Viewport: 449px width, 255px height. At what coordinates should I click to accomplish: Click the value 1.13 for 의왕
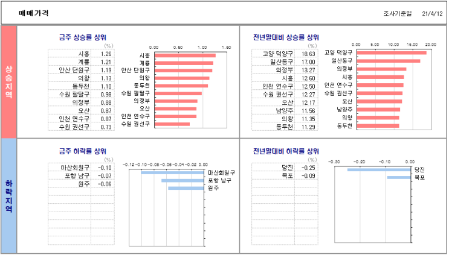coord(106,78)
